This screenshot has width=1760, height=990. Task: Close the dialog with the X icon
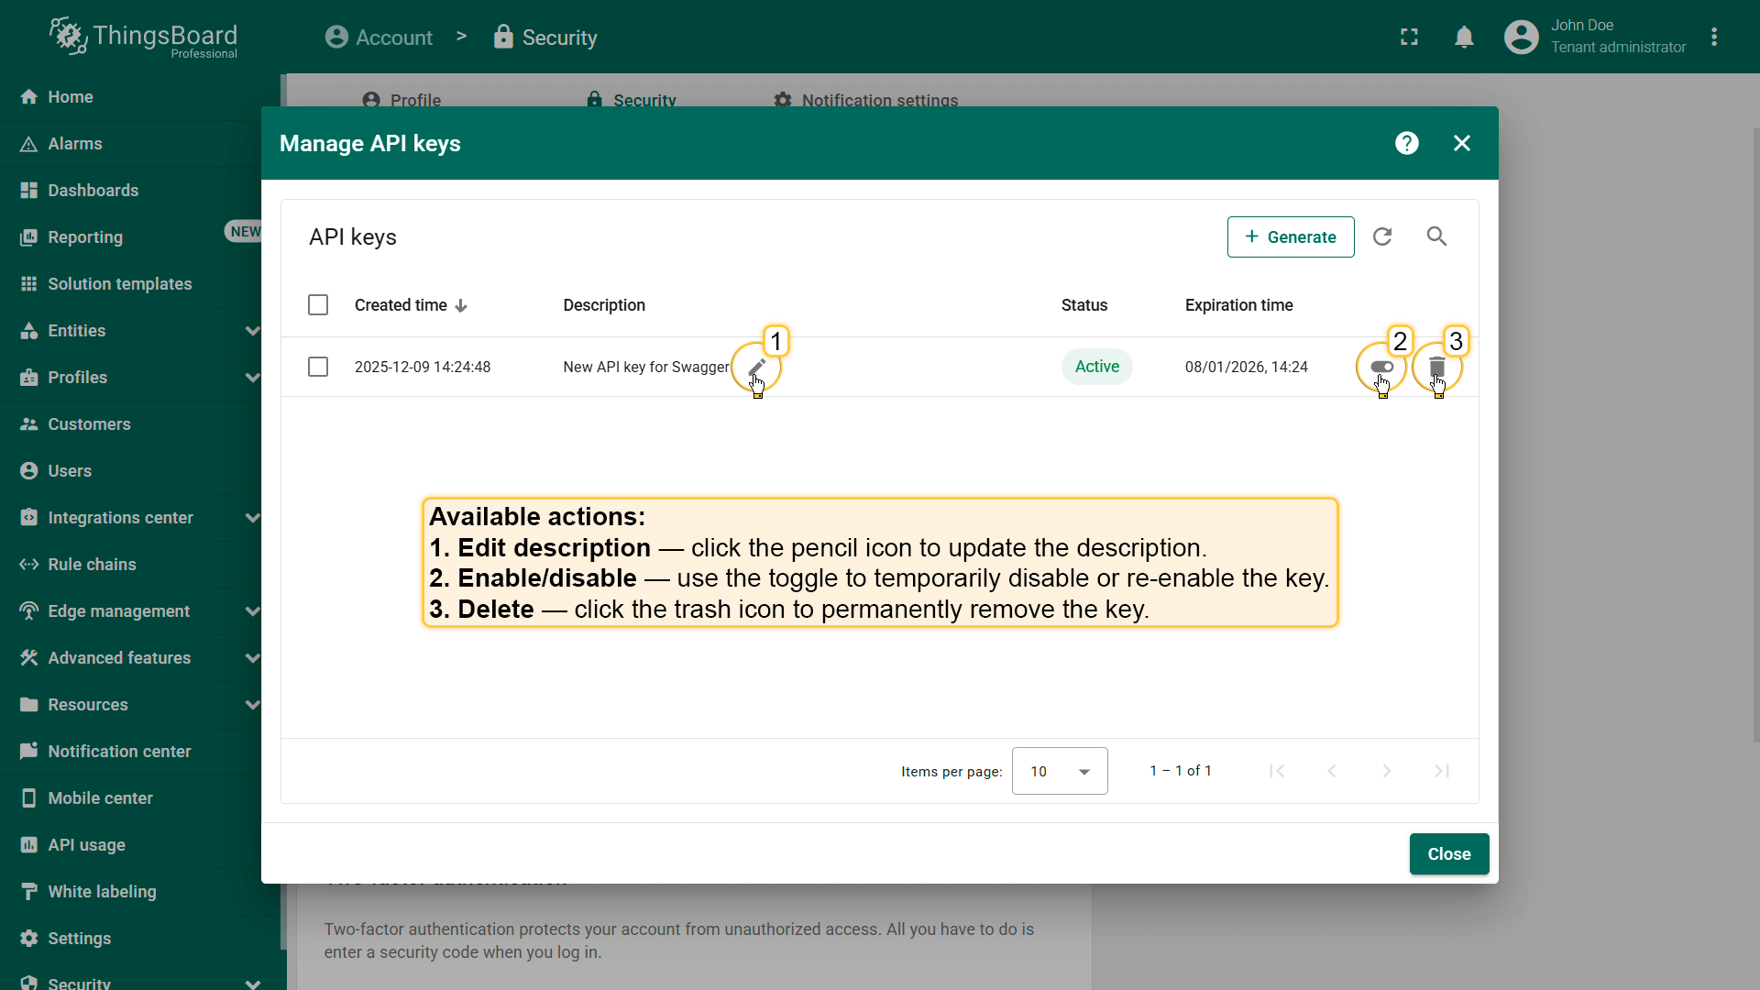coord(1461,143)
